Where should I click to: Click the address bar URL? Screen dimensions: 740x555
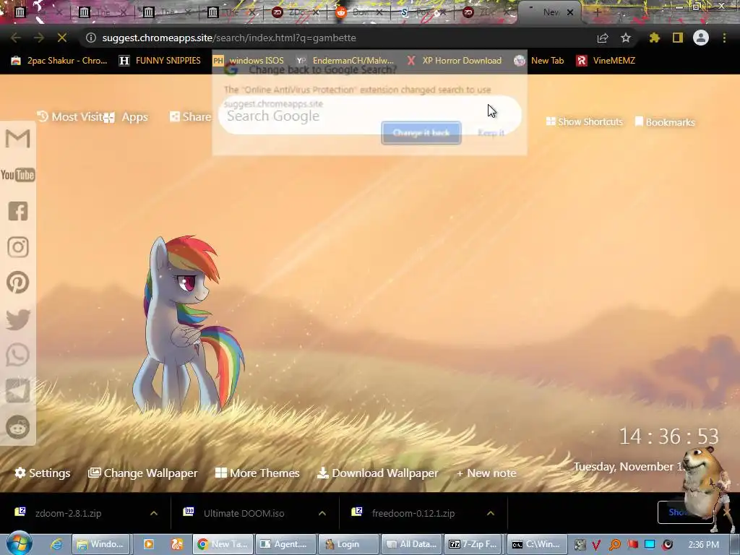pos(229,38)
